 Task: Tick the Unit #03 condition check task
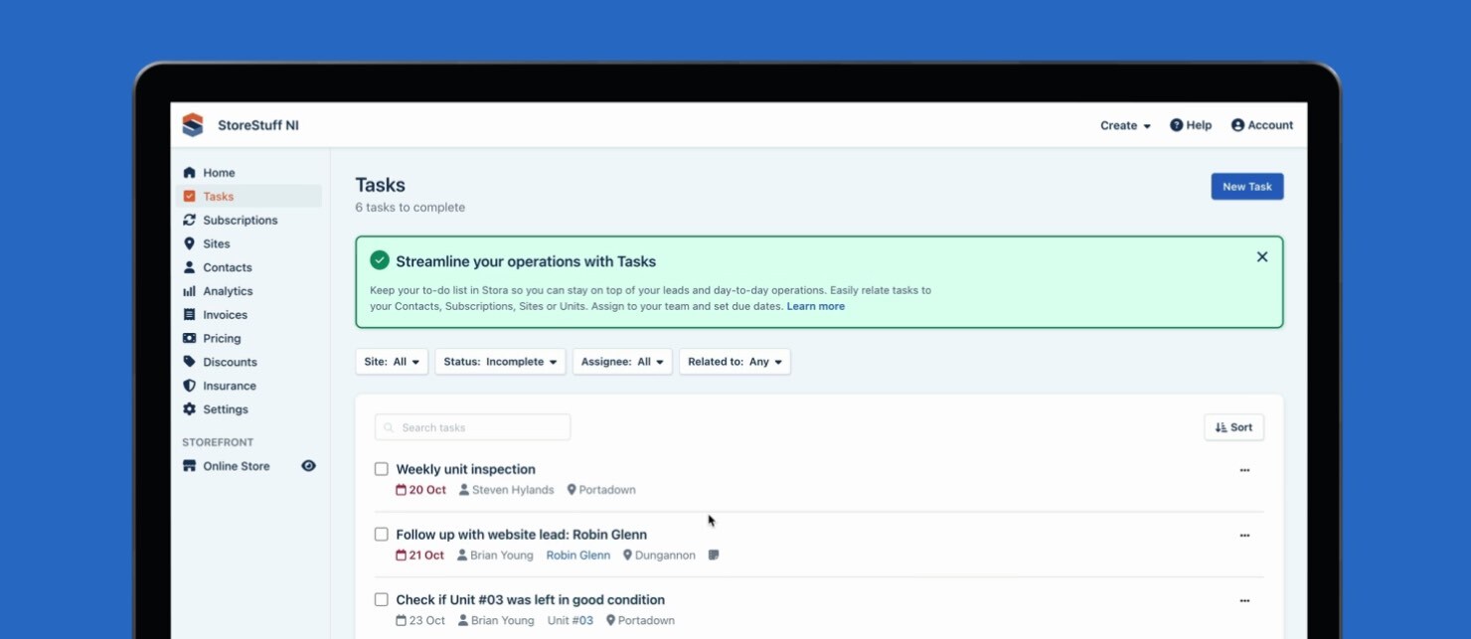(382, 600)
